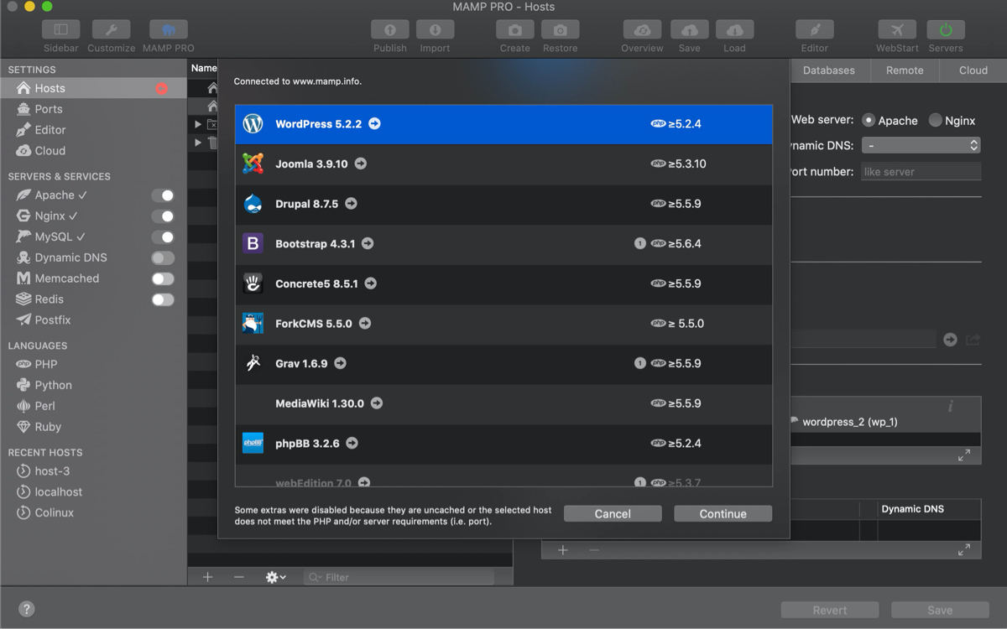This screenshot has height=629, width=1007.
Task: Open the phpBB 3.2.6 info arrow
Action: point(352,443)
